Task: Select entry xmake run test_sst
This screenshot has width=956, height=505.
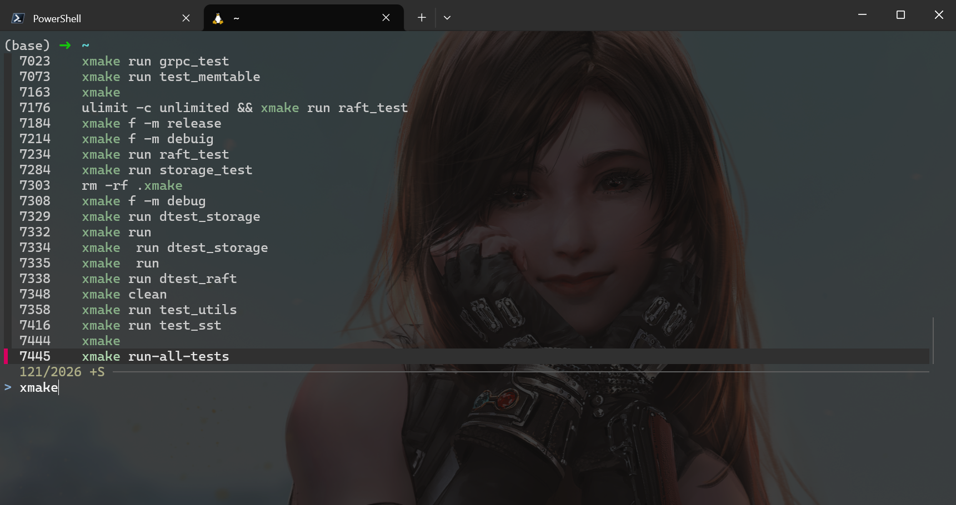Action: pos(120,325)
